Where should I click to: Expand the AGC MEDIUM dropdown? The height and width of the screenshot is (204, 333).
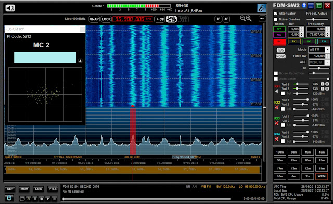(x=319, y=62)
